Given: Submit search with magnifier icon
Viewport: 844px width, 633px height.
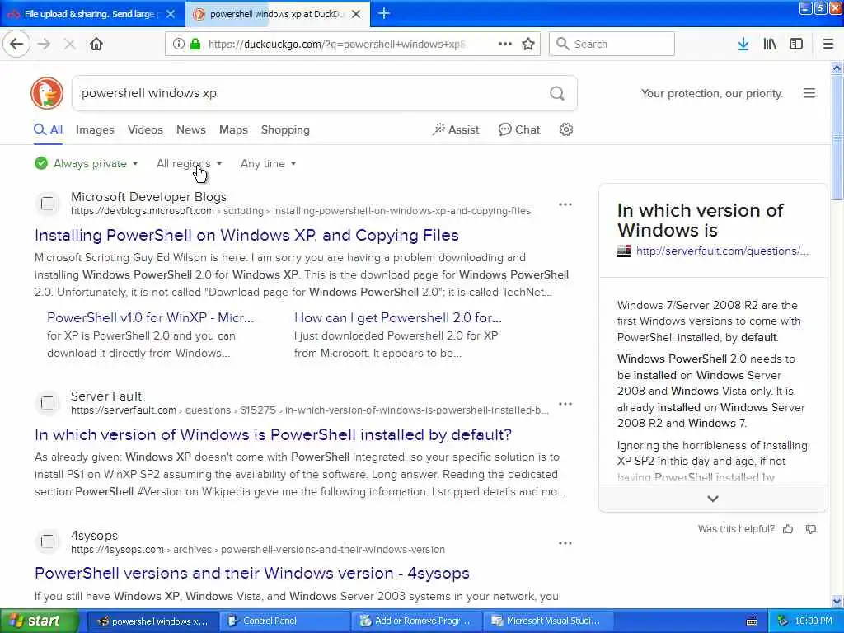Looking at the screenshot, I should click(x=557, y=93).
